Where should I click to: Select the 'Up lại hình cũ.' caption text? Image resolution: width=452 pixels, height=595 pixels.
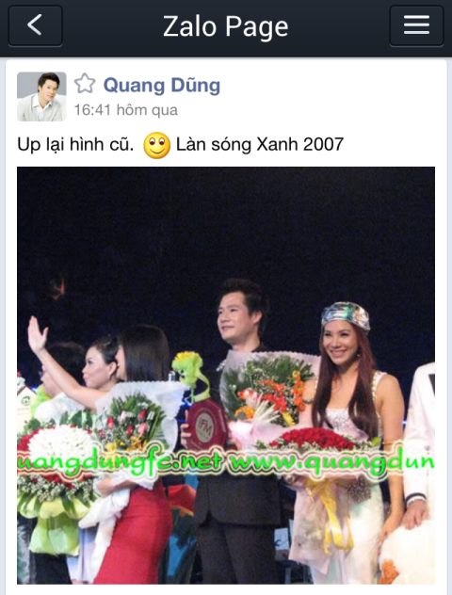point(75,145)
